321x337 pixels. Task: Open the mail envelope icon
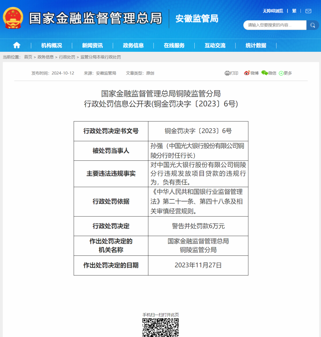308,11
